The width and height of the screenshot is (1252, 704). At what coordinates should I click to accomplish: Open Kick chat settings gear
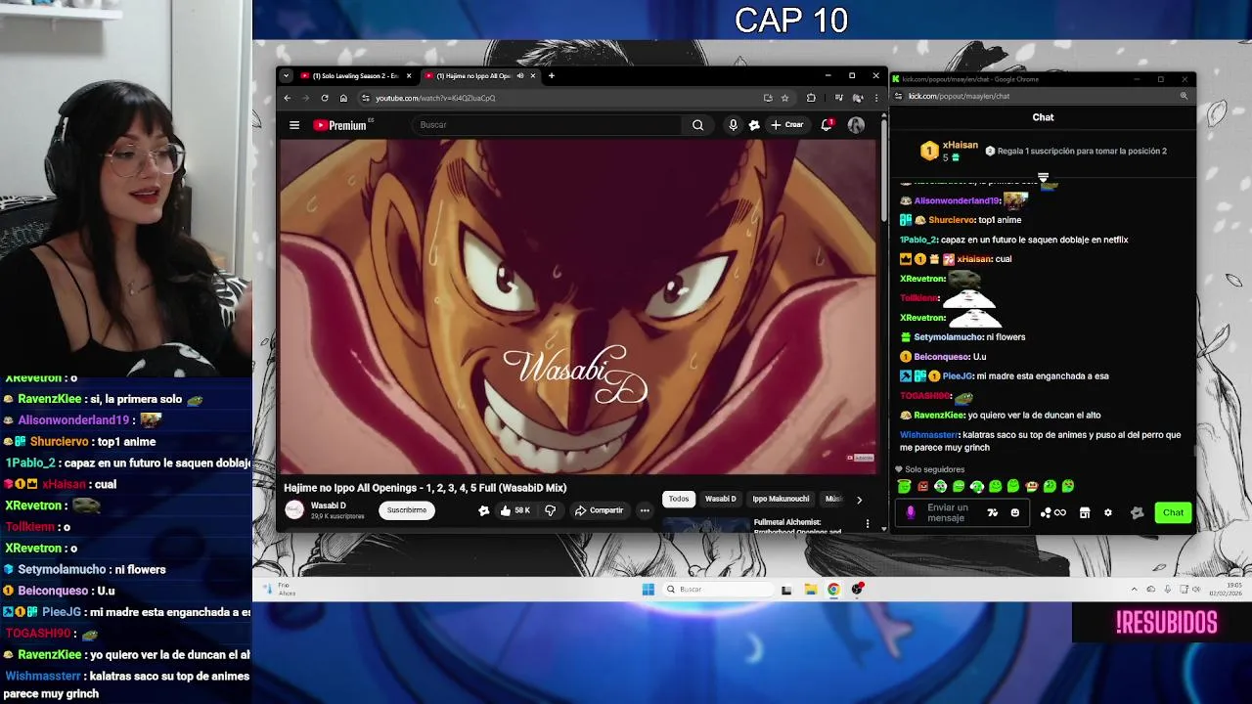coord(1107,513)
